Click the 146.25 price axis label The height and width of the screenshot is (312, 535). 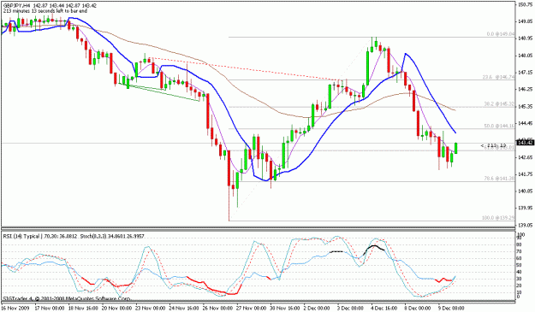tap(526, 89)
